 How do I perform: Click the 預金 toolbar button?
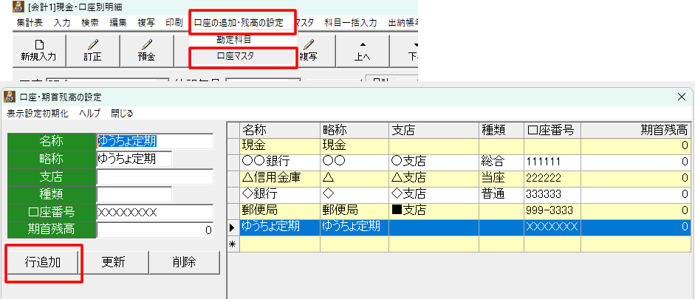click(147, 50)
